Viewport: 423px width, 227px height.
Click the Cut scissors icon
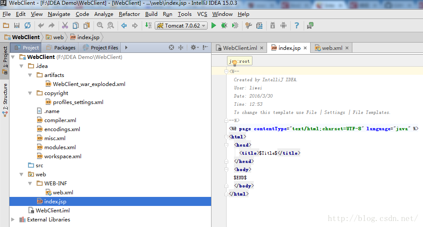pyautogui.click(x=65, y=26)
